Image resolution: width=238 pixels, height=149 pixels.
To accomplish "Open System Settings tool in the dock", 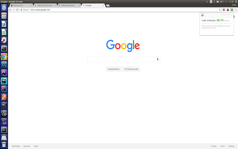I will tap(4, 40).
